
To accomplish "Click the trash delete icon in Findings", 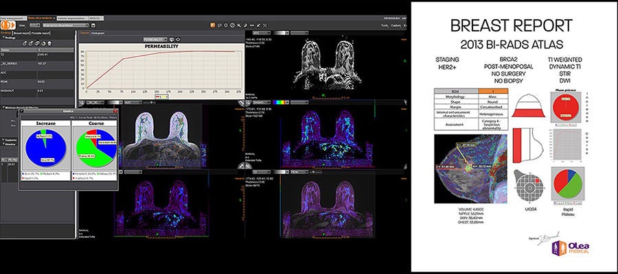I will click(49, 43).
